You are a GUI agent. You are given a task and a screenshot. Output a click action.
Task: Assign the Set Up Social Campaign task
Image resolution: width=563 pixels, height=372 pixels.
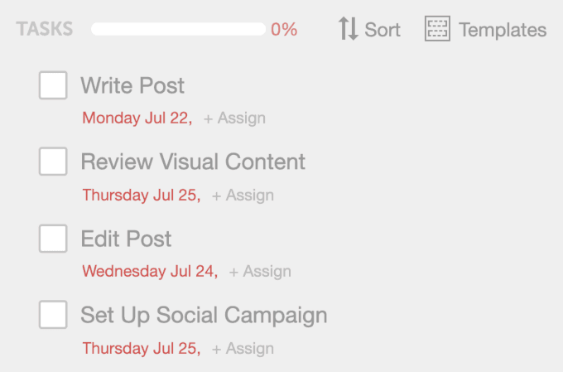243,349
